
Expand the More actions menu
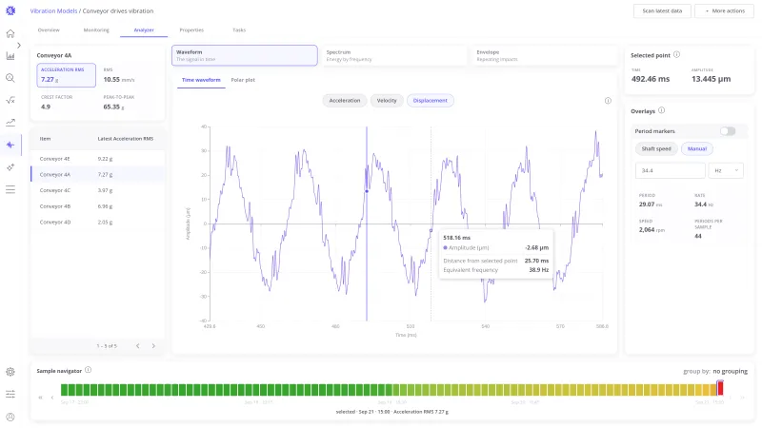pyautogui.click(x=724, y=10)
